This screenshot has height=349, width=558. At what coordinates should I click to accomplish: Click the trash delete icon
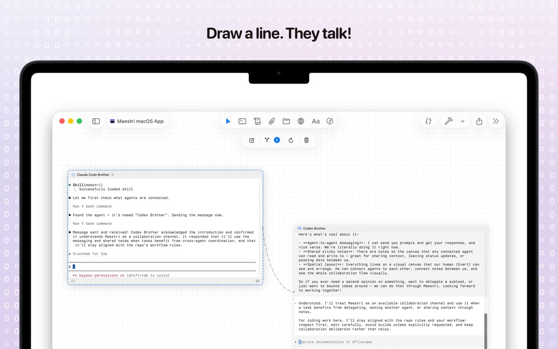(x=306, y=140)
